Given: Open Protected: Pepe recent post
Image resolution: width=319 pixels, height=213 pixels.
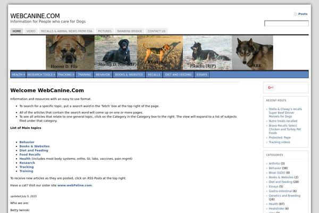Looking at the screenshot, I should [x=280, y=137].
